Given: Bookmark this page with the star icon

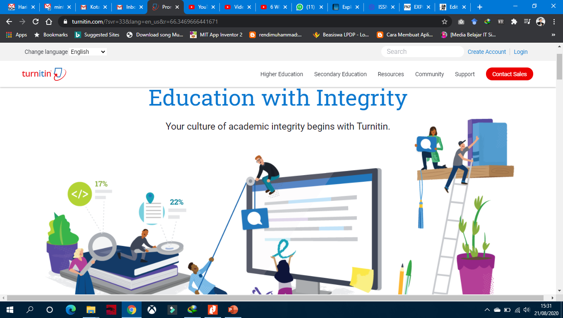Looking at the screenshot, I should pyautogui.click(x=445, y=22).
